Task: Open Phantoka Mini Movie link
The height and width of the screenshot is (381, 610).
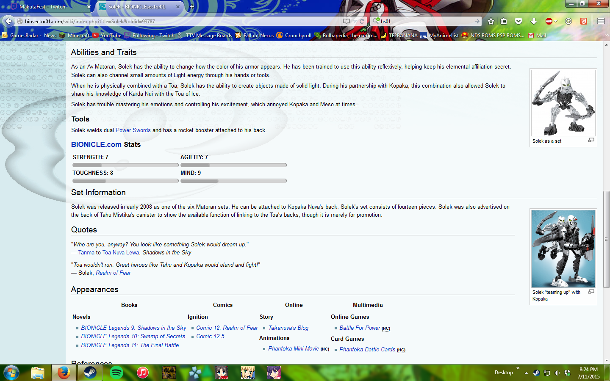Action: pyautogui.click(x=294, y=348)
